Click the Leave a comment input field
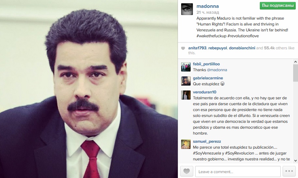Screen dimensions: 298x178 pos(238,171)
